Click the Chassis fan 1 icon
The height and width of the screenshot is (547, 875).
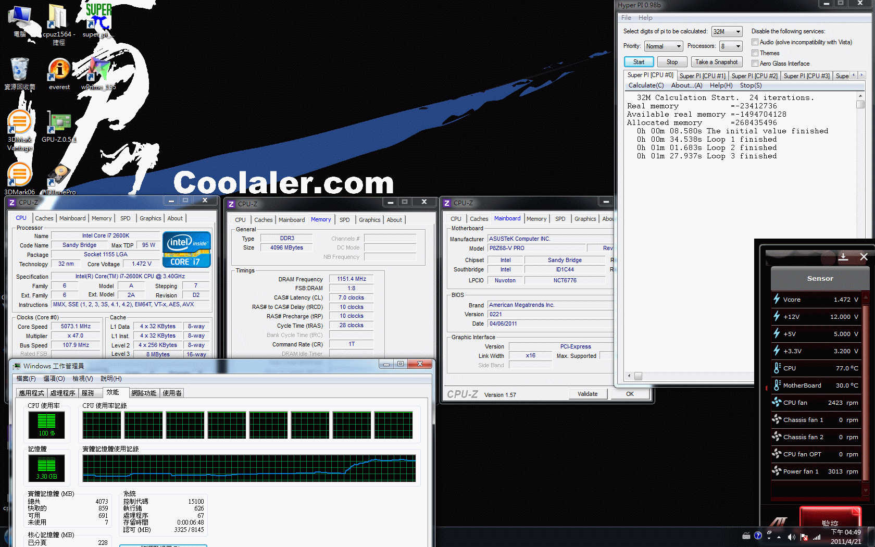click(777, 419)
